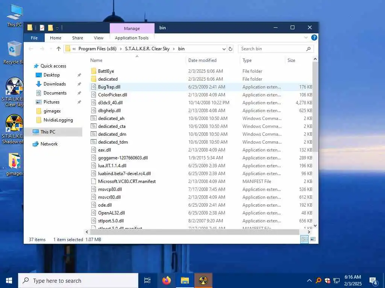Screen dimensions: 385x288
Task: Open address bar history dropdown
Action: (x=224, y=49)
